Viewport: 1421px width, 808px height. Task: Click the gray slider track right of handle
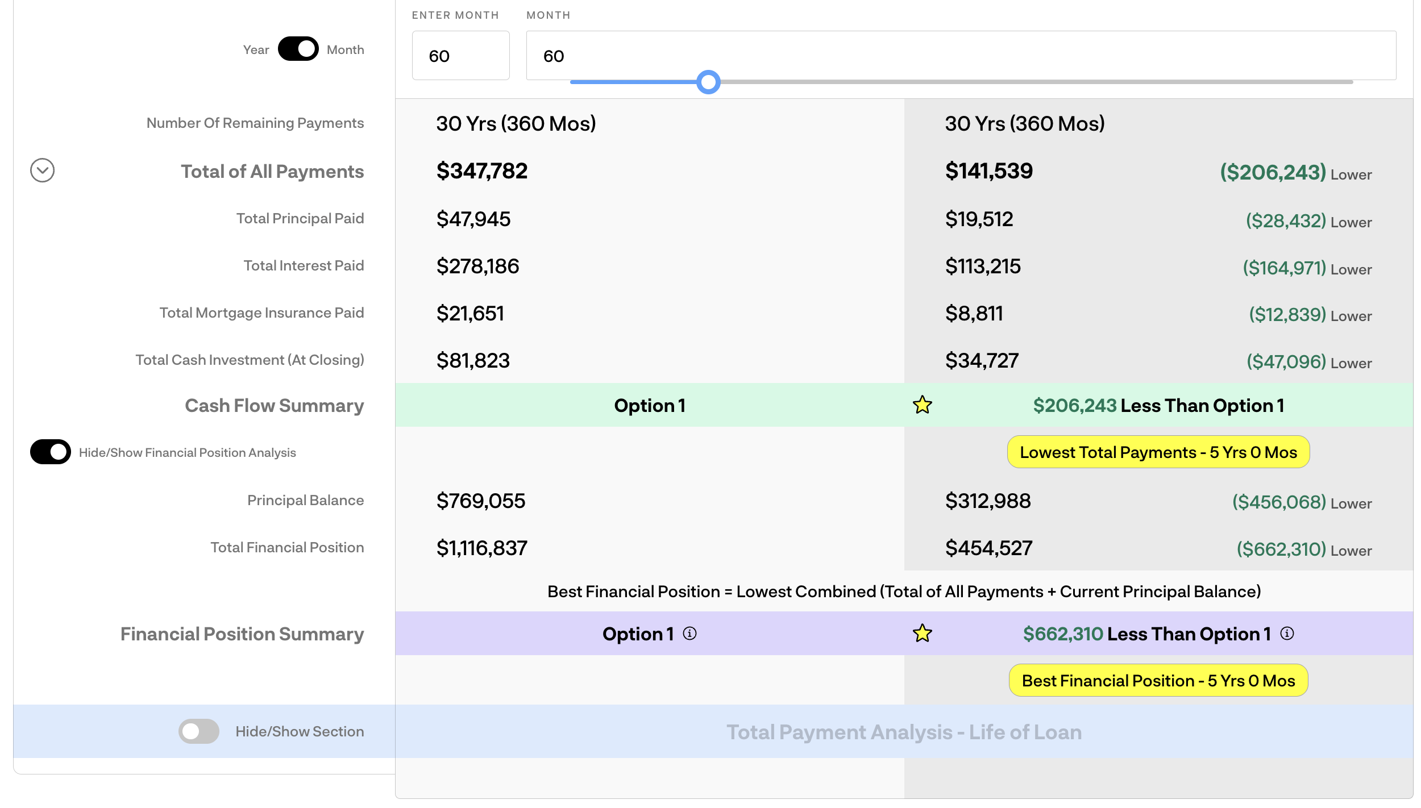(1023, 82)
